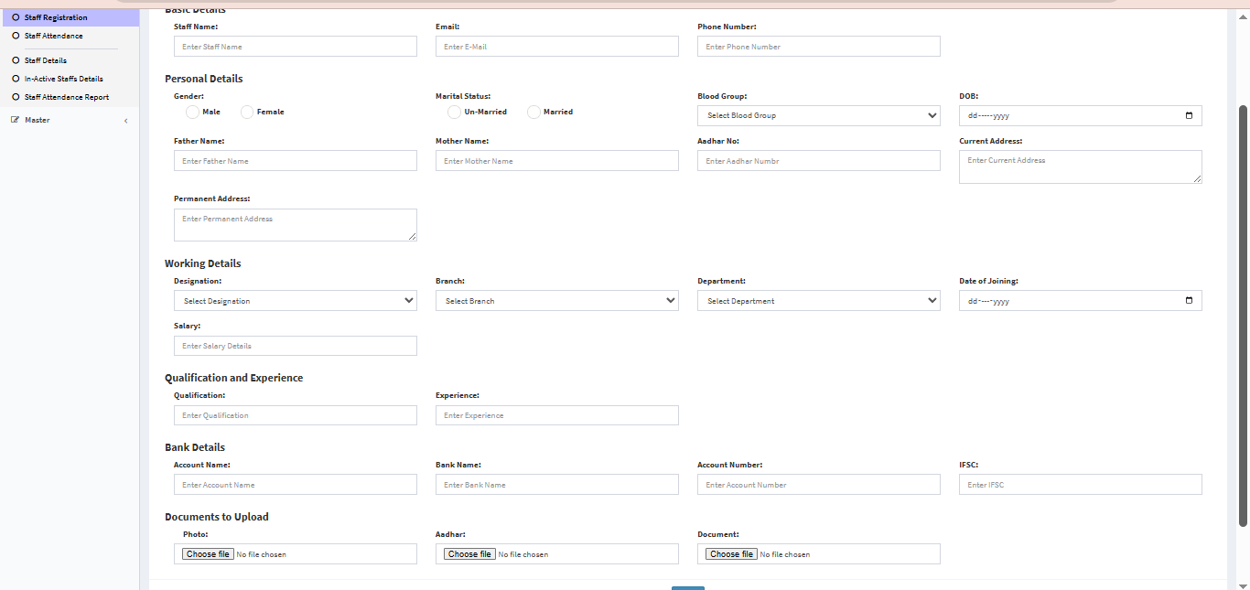Open the Select Blood Group dropdown

pyautogui.click(x=818, y=116)
